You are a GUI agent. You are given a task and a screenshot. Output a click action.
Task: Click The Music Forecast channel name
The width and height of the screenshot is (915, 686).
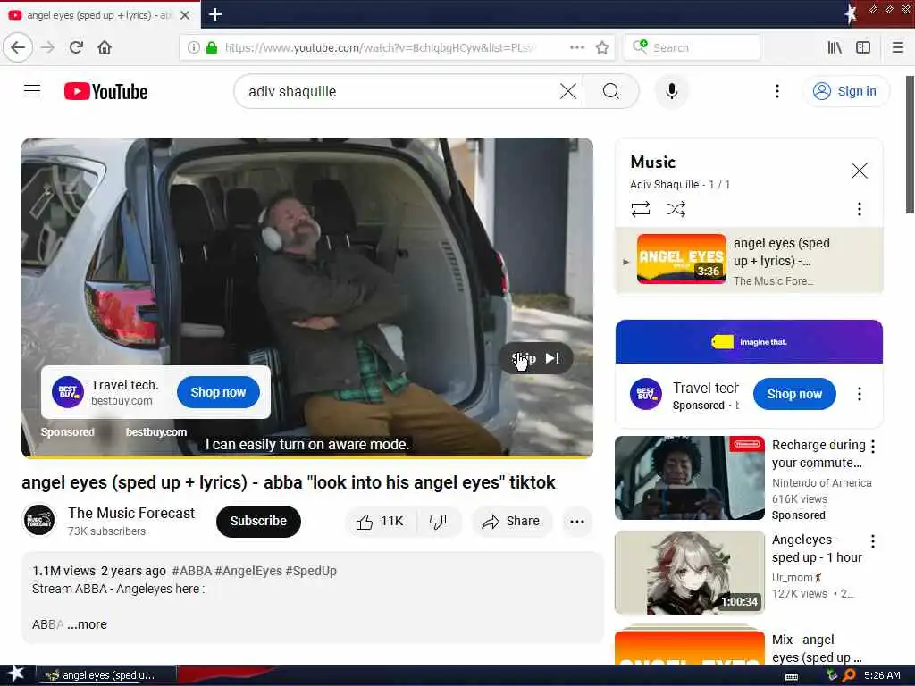point(131,513)
